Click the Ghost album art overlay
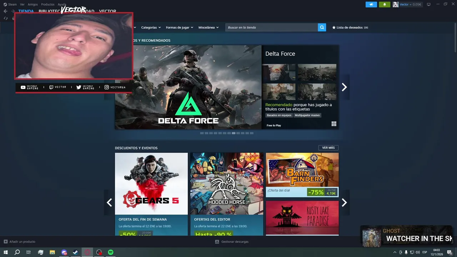 coord(372,237)
